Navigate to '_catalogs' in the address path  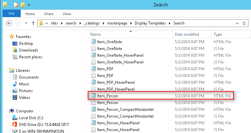coord(92,23)
